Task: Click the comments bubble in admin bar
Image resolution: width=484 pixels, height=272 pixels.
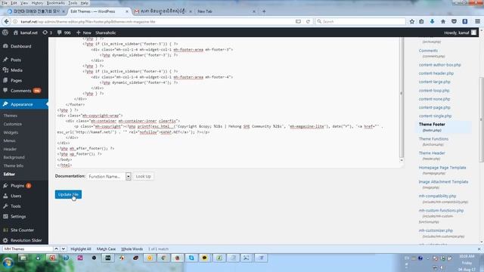Action: click(64, 32)
